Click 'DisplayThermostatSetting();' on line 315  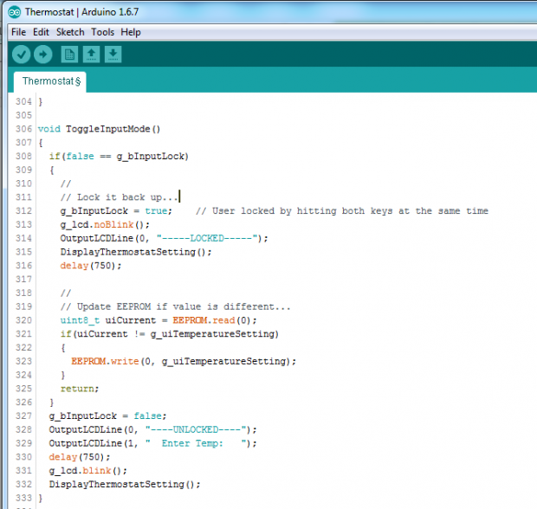point(136,252)
